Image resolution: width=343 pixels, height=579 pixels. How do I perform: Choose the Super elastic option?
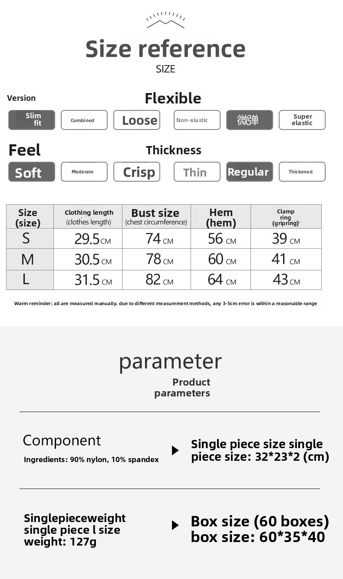click(302, 120)
